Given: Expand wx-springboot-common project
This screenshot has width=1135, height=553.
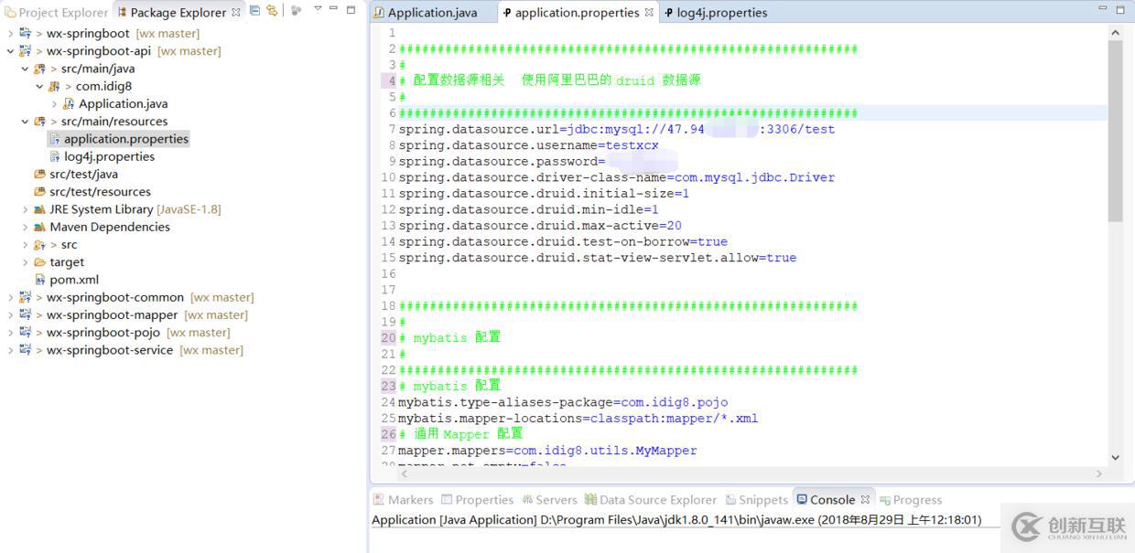Looking at the screenshot, I should pyautogui.click(x=10, y=297).
